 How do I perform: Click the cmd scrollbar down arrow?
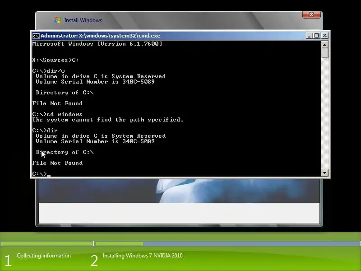pos(324,173)
